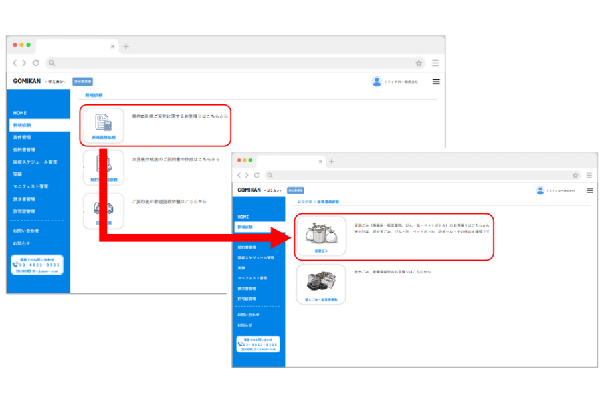Open GOMIKAN hamburger menu in the front window
The height and width of the screenshot is (401, 602).
[590, 190]
